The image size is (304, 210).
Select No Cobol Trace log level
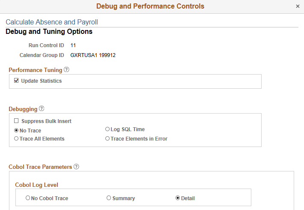click(28, 198)
